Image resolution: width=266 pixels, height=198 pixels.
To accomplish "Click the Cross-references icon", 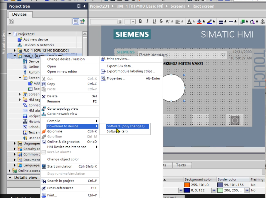I will tap(44, 188).
